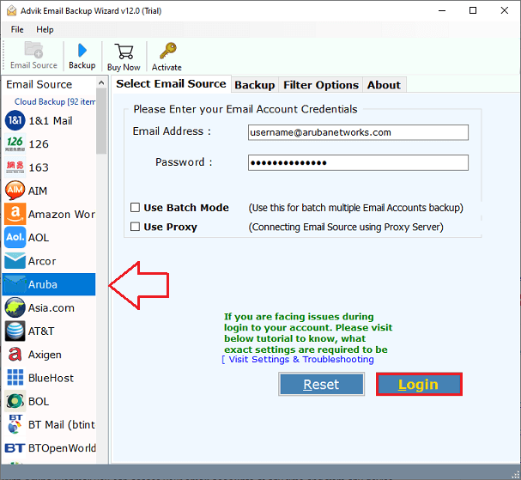Click the Login button
The width and height of the screenshot is (521, 480).
[419, 385]
